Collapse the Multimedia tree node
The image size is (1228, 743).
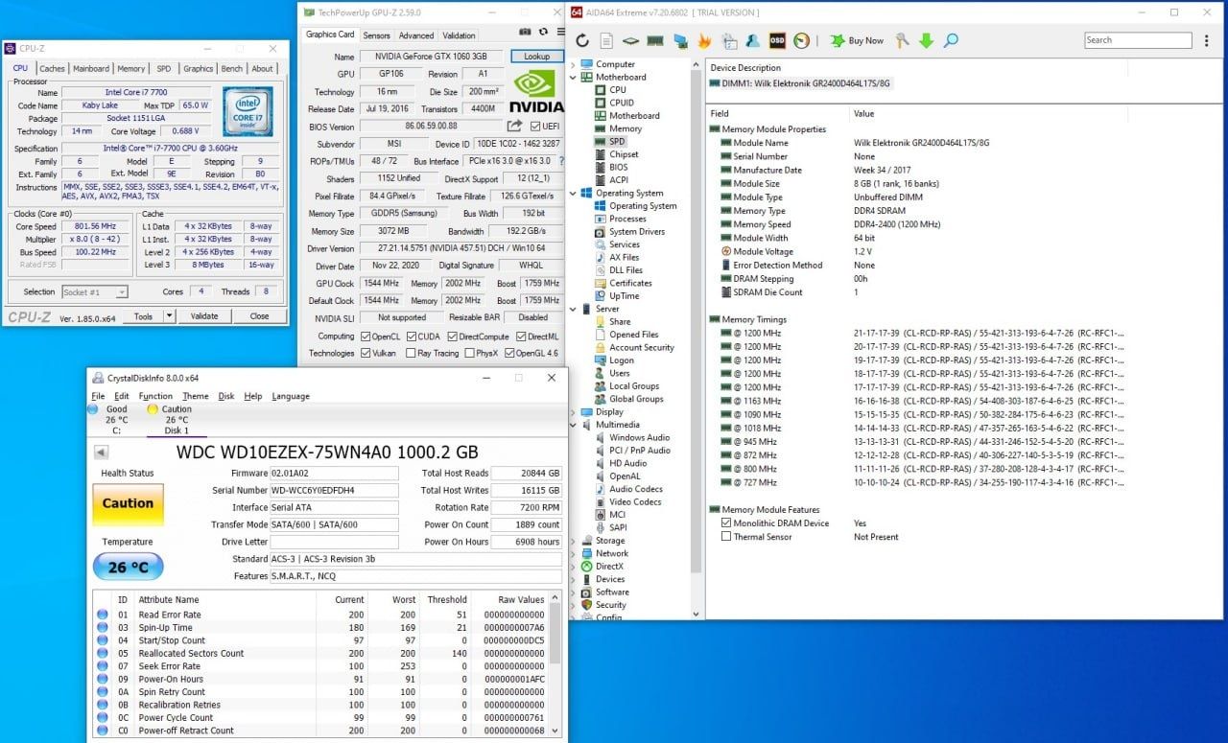point(574,425)
